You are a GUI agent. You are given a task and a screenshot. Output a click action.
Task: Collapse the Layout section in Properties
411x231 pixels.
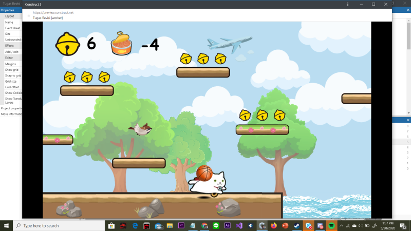(10, 16)
